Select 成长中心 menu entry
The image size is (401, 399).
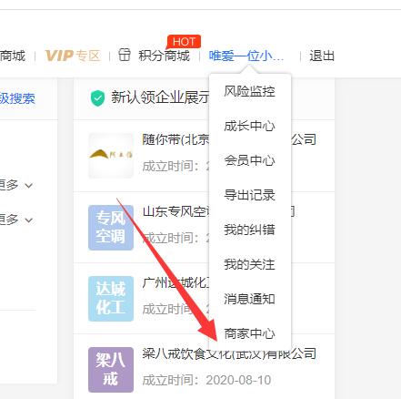(250, 126)
